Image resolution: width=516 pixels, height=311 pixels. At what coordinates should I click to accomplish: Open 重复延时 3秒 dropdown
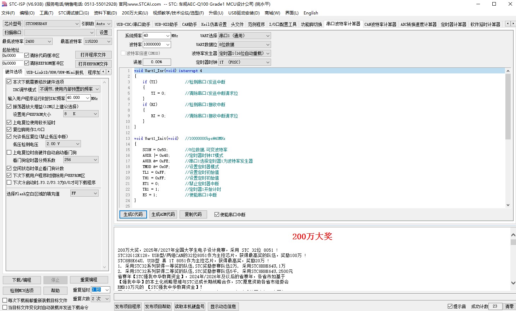point(107,290)
